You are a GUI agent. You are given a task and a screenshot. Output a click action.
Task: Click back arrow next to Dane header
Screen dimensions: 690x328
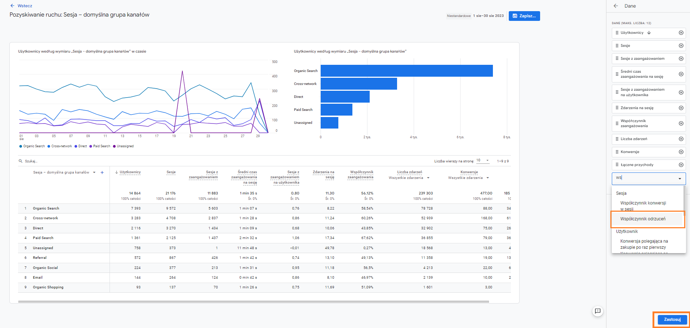(x=616, y=6)
